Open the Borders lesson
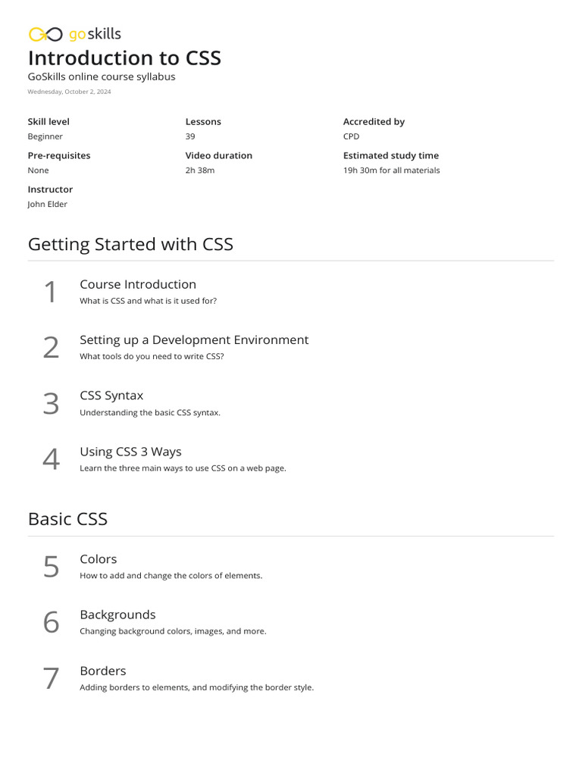Screen dimensions: 582x776 103,671
